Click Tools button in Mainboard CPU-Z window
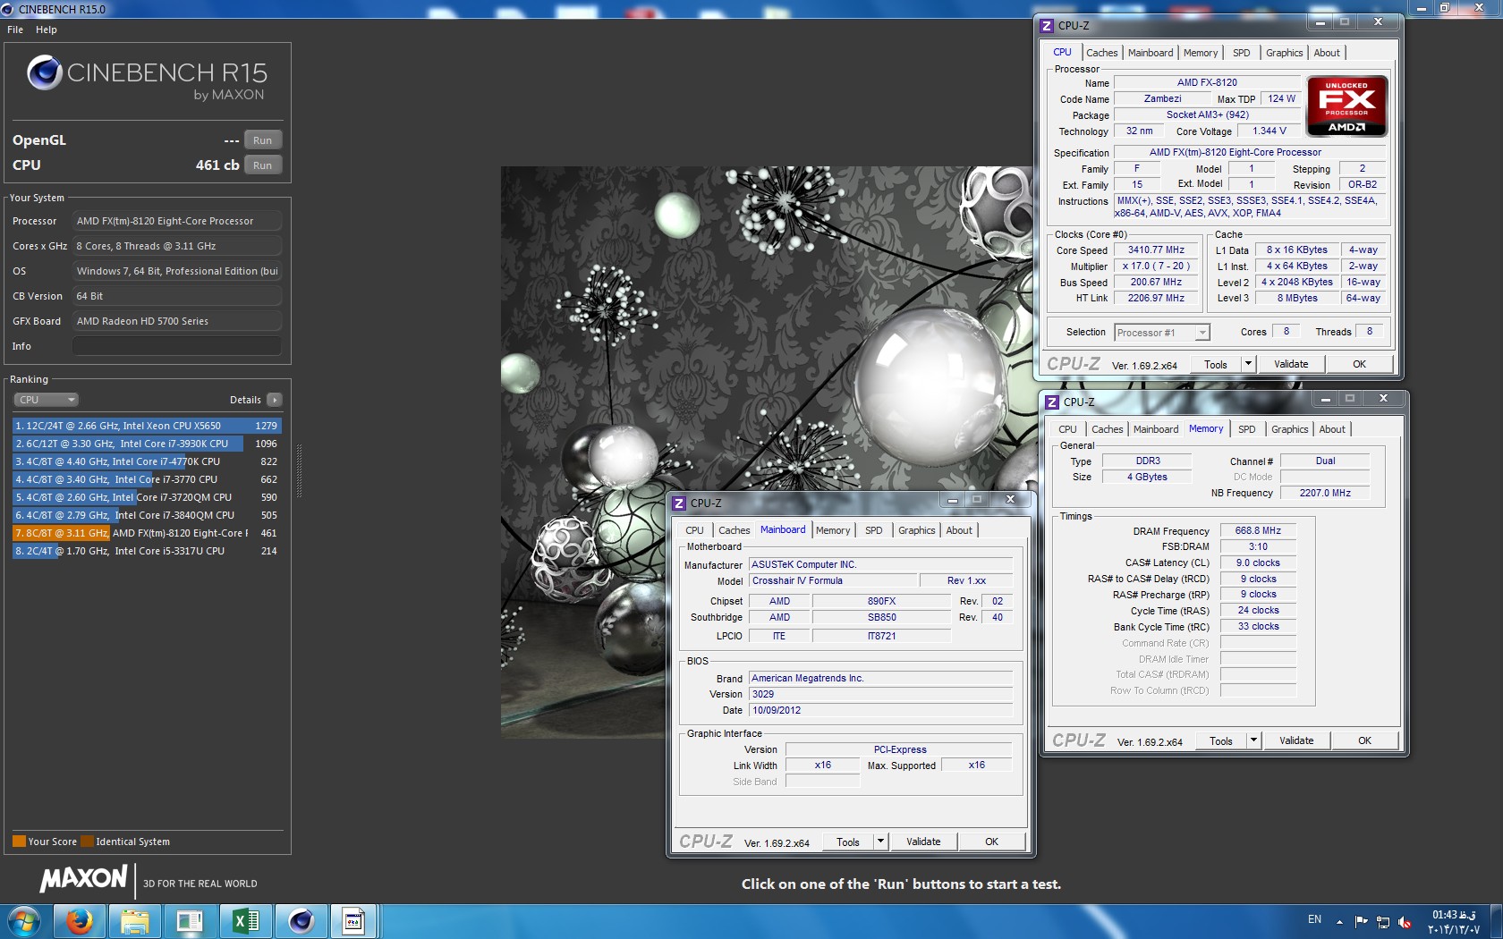The image size is (1503, 939). [847, 842]
